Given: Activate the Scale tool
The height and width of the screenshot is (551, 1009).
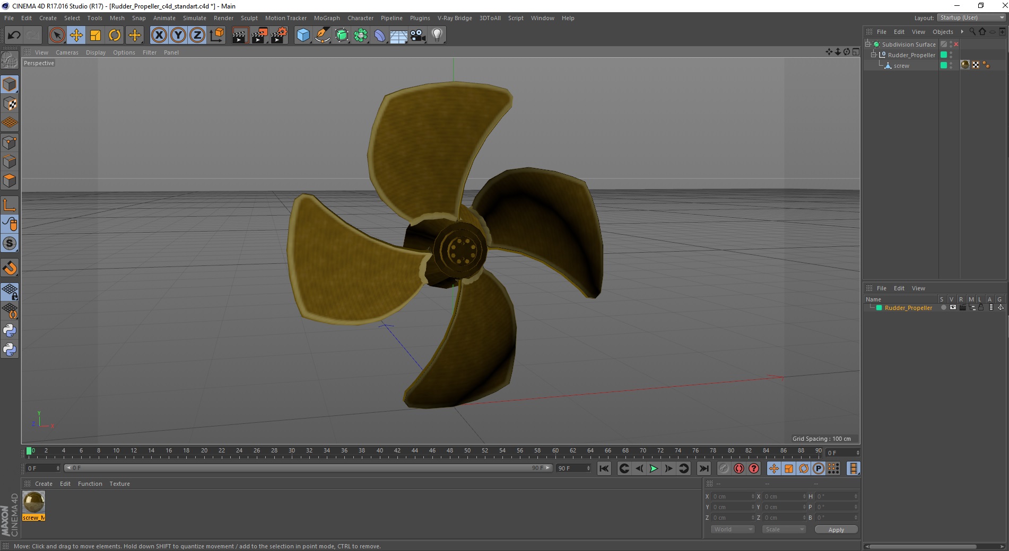Looking at the screenshot, I should [x=95, y=35].
